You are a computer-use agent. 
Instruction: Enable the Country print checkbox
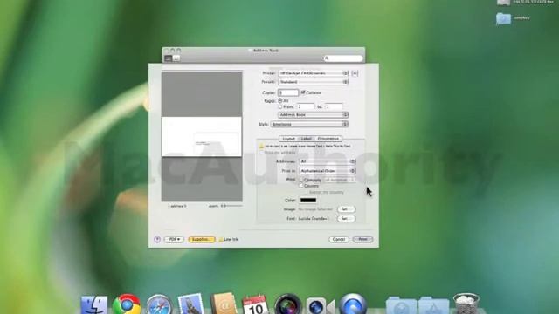tap(300, 186)
